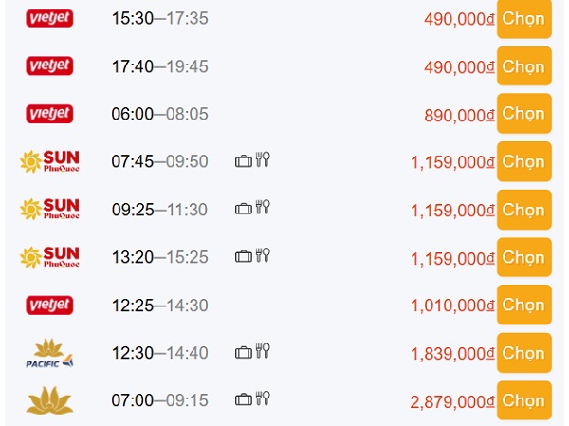569x426 pixels.
Task: Click the Pacific Airlines logo on the 12:30 flight
Action: pyautogui.click(x=49, y=353)
